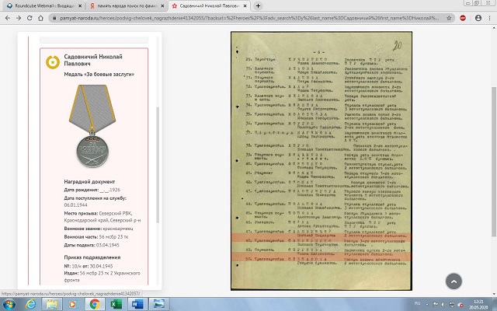Click the За боевые заслуги medal image
497x311 pixels.
pyautogui.click(x=92, y=126)
